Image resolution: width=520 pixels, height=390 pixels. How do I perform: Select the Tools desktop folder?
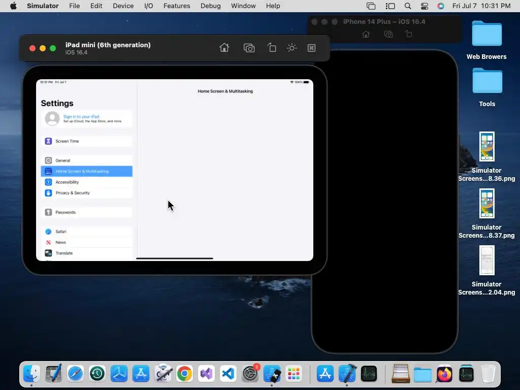(487, 87)
